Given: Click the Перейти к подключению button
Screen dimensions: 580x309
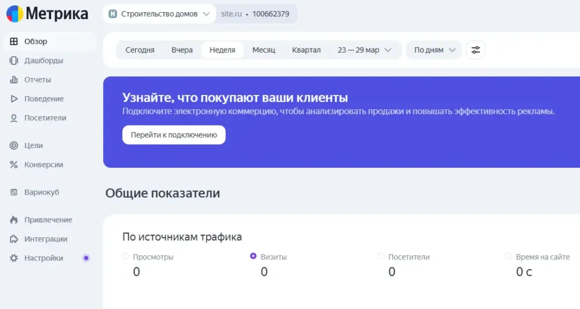Looking at the screenshot, I should coord(174,135).
